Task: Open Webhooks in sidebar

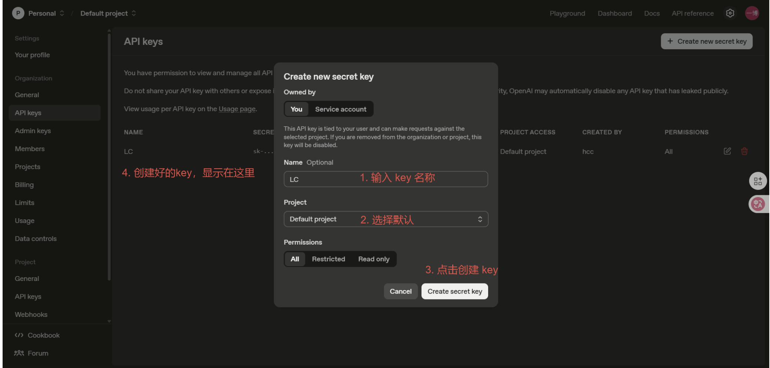Action: [55, 315]
